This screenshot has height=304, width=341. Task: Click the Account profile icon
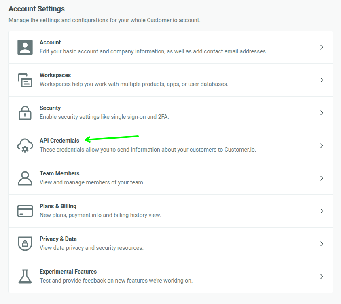[25, 47]
